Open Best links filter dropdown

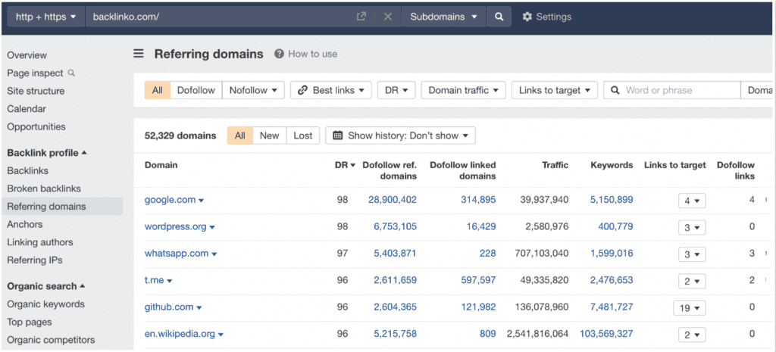pyautogui.click(x=331, y=90)
